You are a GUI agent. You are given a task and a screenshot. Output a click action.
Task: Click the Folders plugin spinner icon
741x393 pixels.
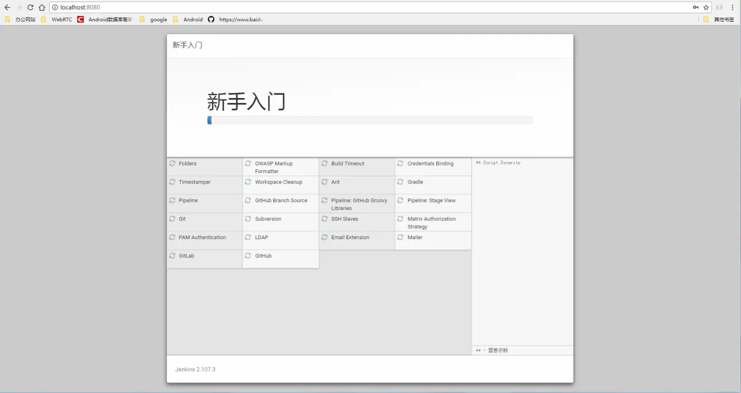tap(172, 163)
